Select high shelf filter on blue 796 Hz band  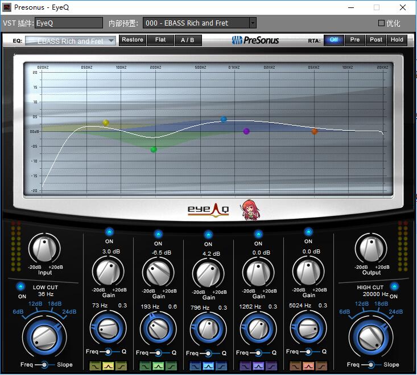coord(221,366)
